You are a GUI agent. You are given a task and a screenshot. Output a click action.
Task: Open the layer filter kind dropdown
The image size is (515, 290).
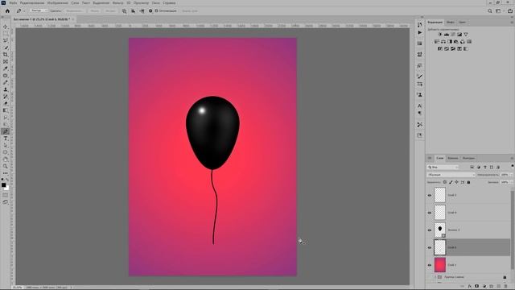(x=443, y=168)
